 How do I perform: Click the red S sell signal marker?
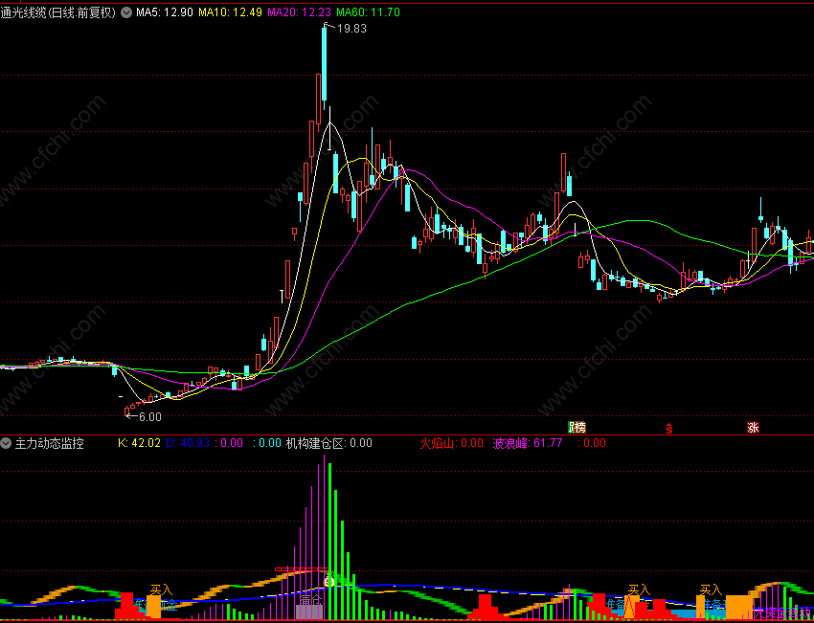click(x=669, y=429)
